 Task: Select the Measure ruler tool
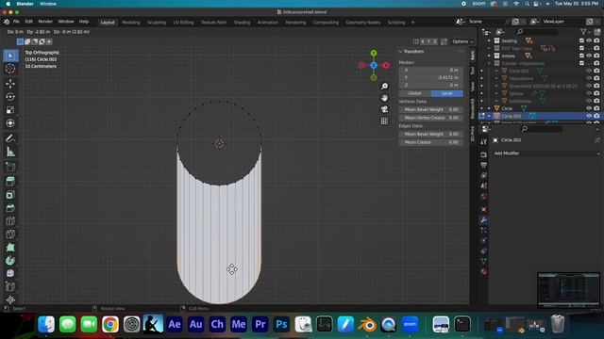tap(10, 152)
